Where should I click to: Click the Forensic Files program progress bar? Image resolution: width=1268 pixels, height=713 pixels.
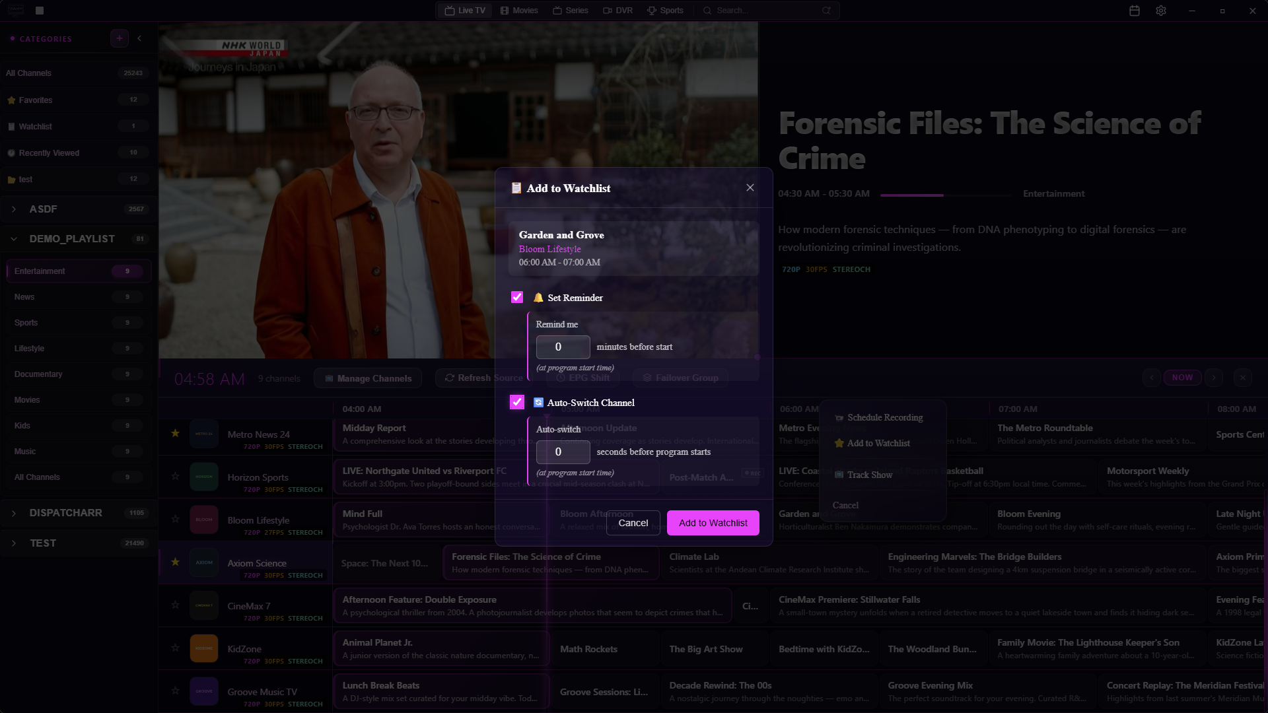point(946,195)
